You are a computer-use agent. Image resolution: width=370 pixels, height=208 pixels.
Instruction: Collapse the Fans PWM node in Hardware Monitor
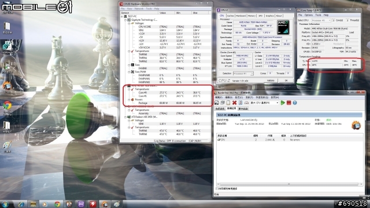pyautogui.click(x=129, y=72)
